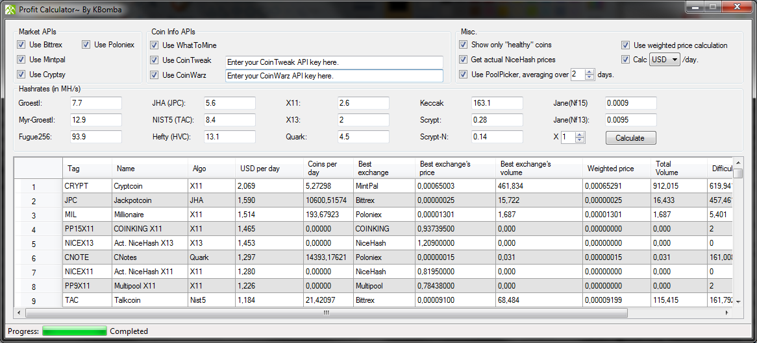
Task: Disable the Use Mintpal checkbox
Action: tap(21, 60)
